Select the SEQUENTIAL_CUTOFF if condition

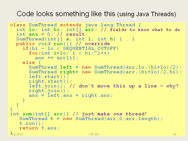[70, 49]
